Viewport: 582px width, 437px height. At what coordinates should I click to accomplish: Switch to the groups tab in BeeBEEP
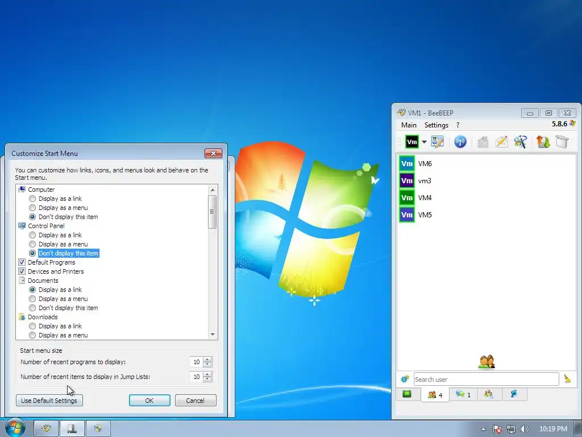[x=489, y=394]
